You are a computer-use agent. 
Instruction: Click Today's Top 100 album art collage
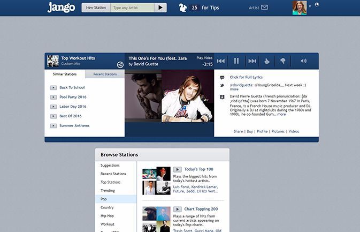pyautogui.click(x=156, y=181)
